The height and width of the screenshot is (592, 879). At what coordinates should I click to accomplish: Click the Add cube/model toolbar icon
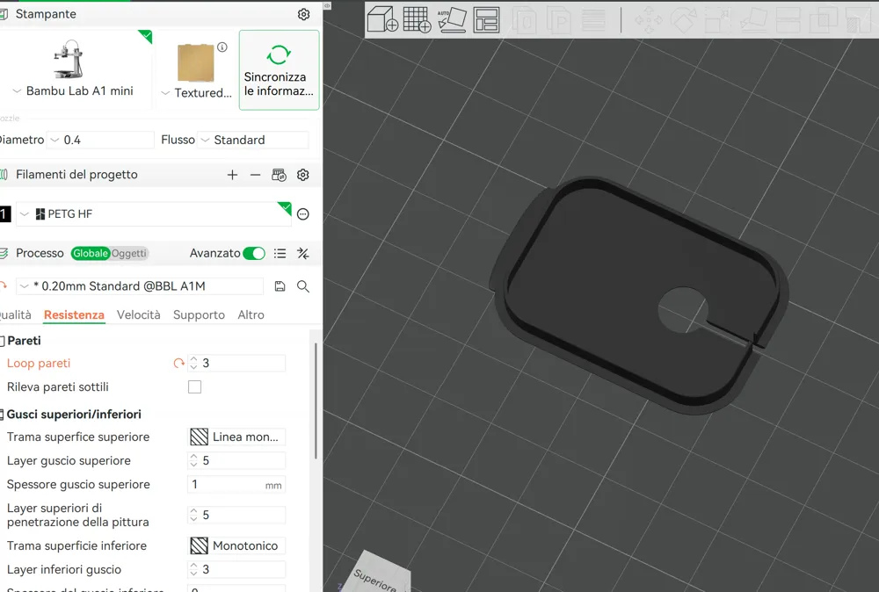382,19
